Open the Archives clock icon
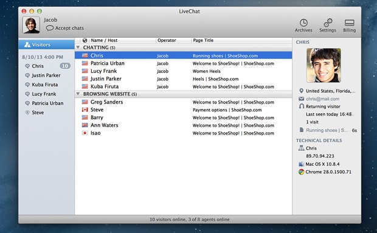The height and width of the screenshot is (233, 377). coord(303,23)
